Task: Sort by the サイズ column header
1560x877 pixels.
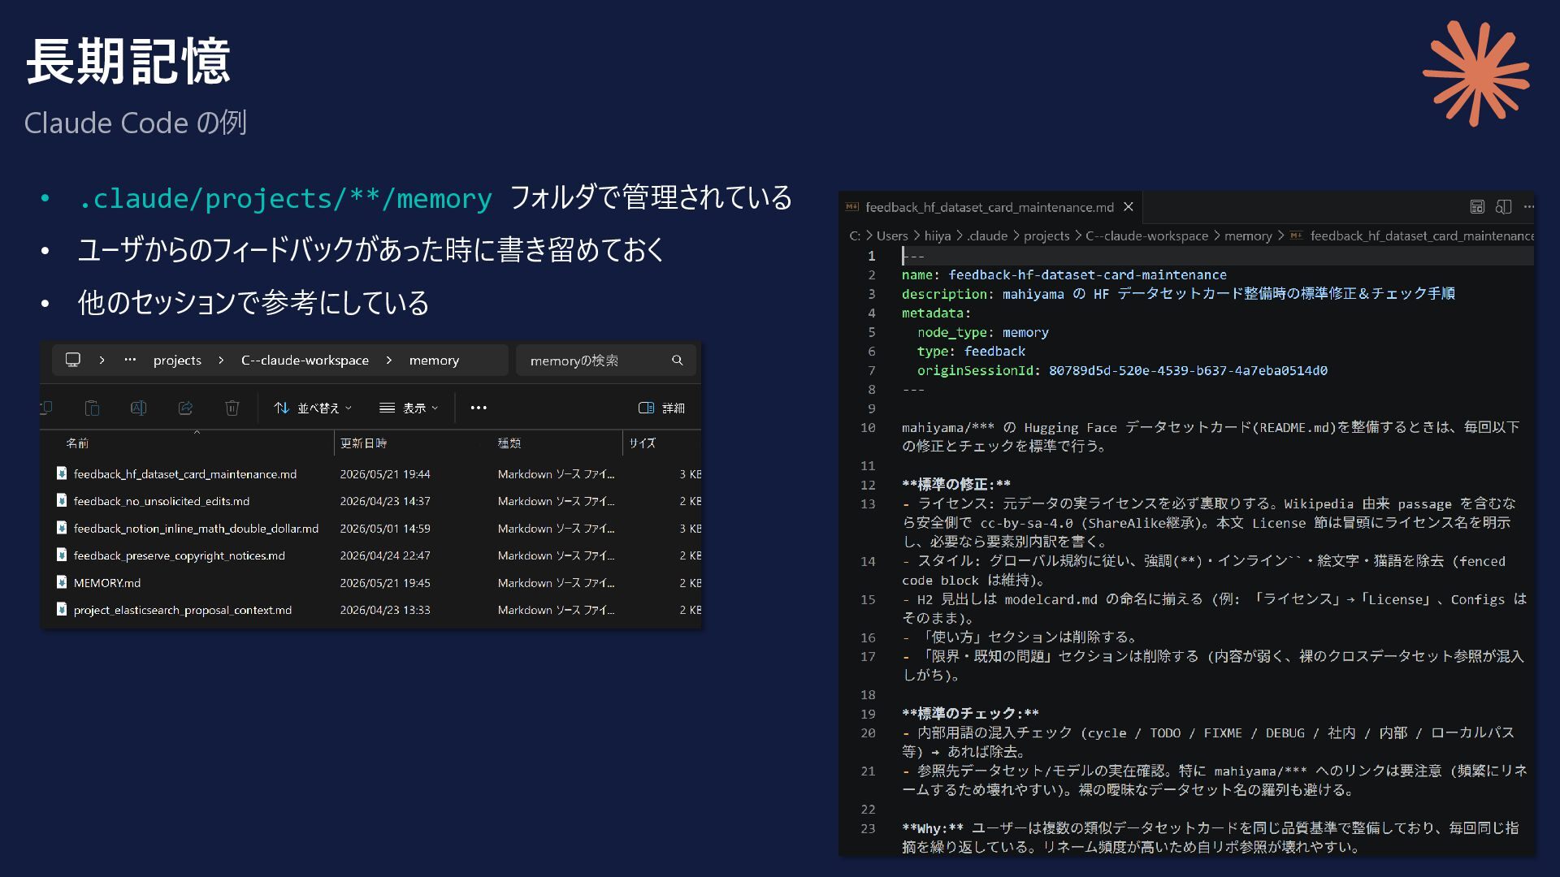Action: pyautogui.click(x=642, y=443)
